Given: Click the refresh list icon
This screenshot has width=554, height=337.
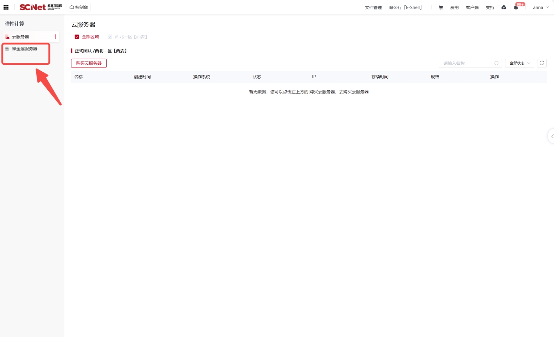Looking at the screenshot, I should [542, 63].
